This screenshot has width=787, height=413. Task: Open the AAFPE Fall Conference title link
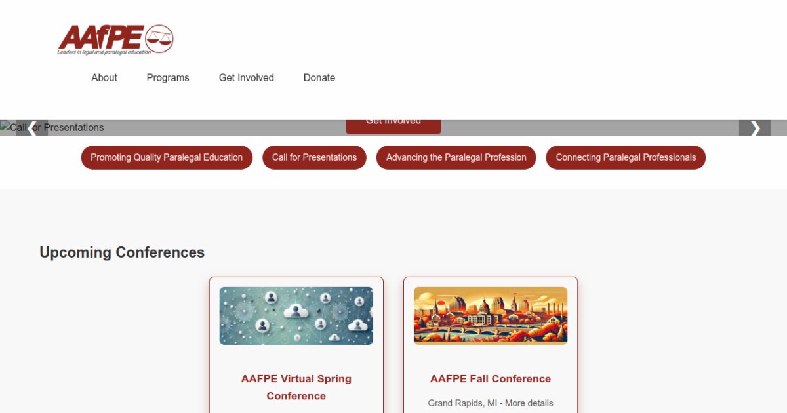pos(491,378)
